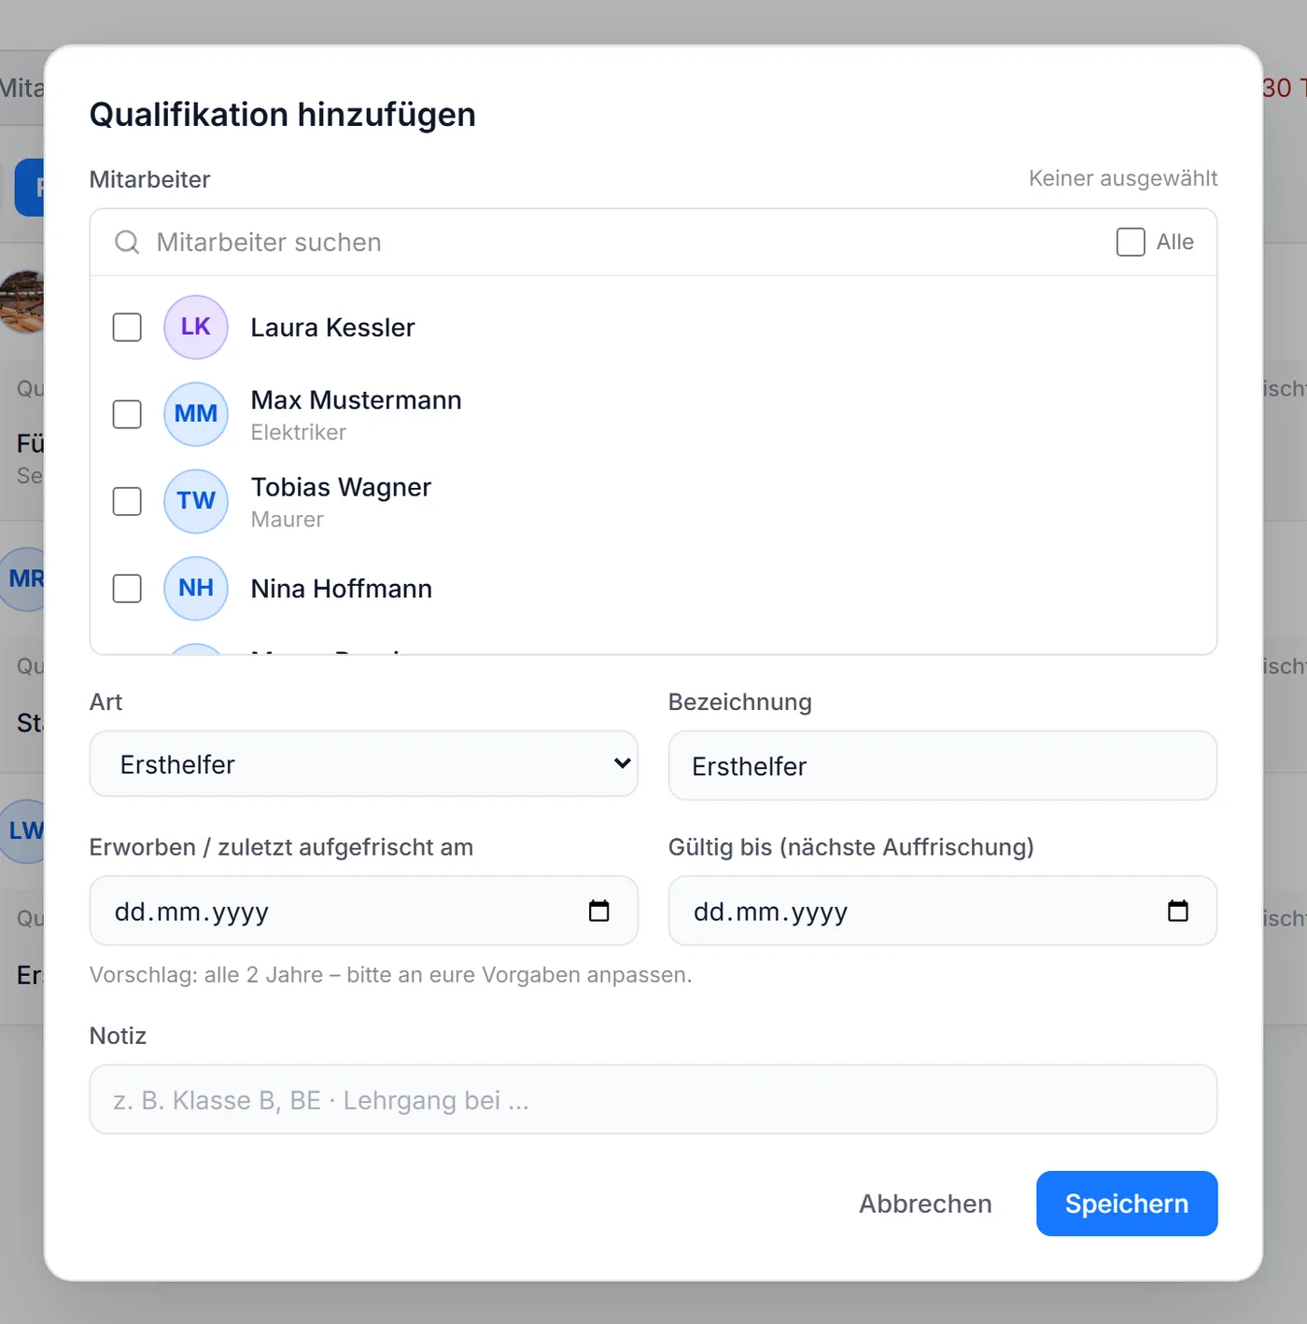Click Tobias Wagner's TW avatar
The height and width of the screenshot is (1324, 1307).
[196, 501]
